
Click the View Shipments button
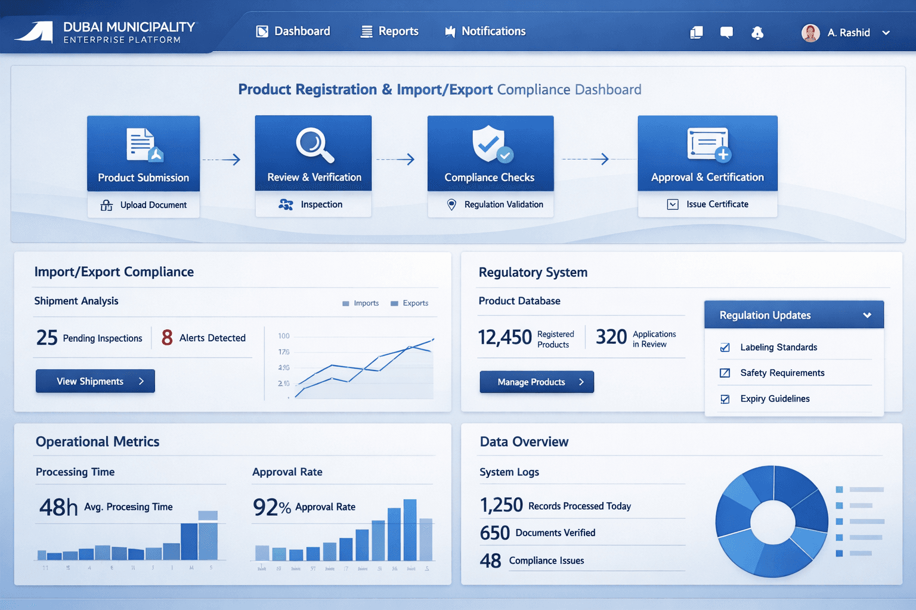click(95, 381)
